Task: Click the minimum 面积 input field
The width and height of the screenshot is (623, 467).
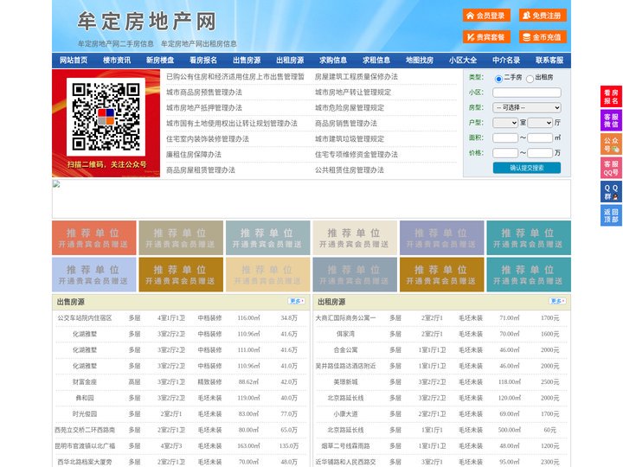Action: pos(505,138)
